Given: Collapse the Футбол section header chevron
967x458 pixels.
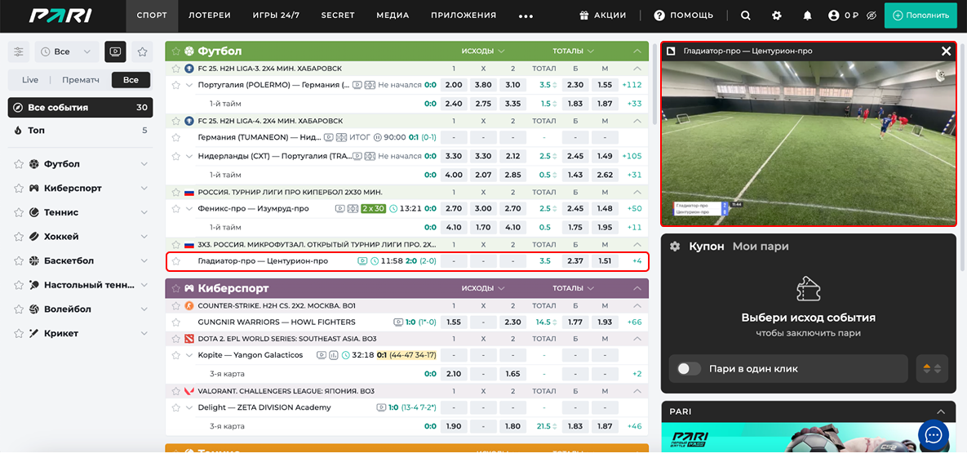Looking at the screenshot, I should click(637, 51).
